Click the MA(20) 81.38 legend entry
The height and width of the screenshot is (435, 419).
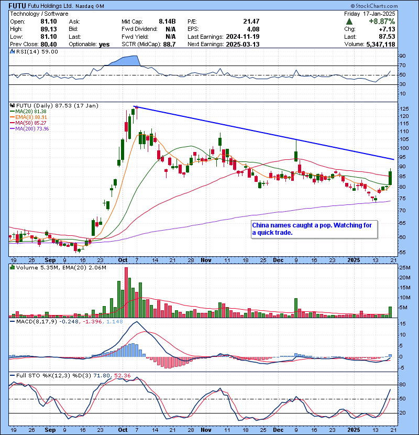coord(28,111)
